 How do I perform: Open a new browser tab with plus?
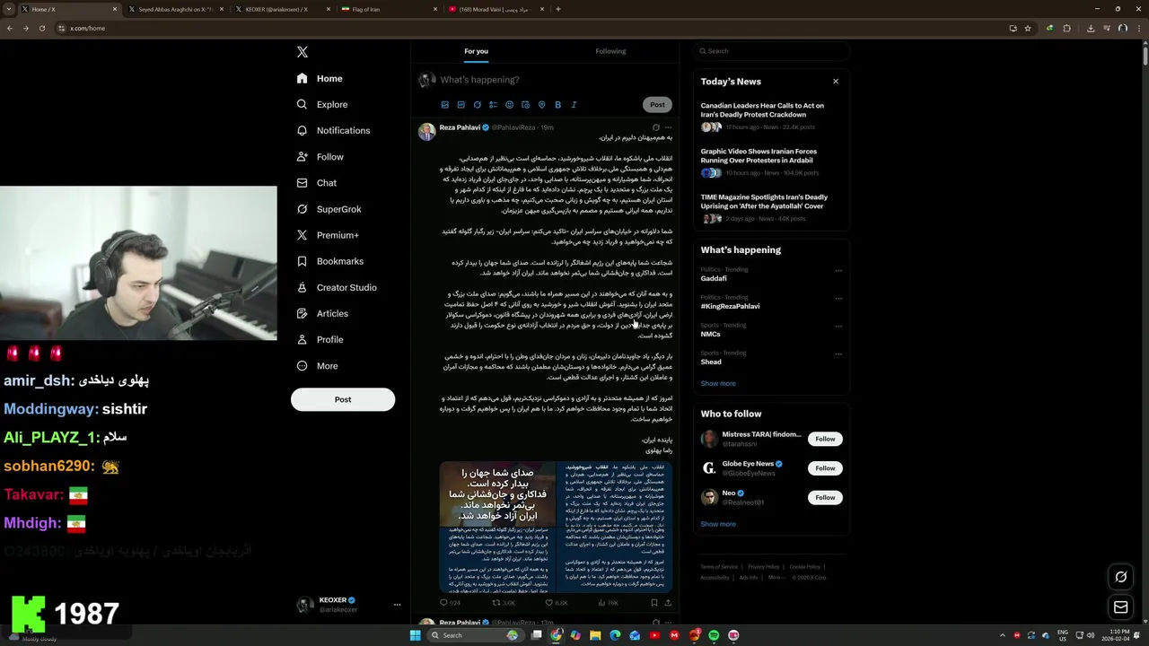558,9
